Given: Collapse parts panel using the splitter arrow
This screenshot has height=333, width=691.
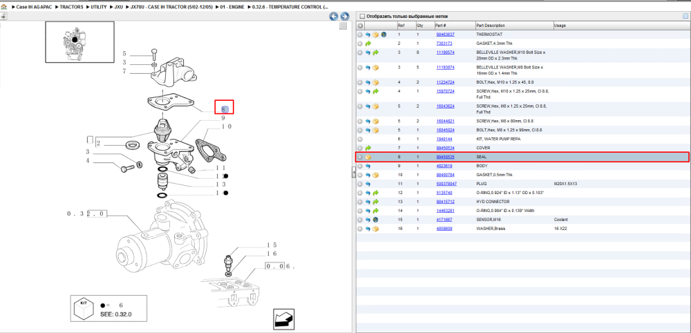Looking at the screenshot, I should (x=353, y=173).
